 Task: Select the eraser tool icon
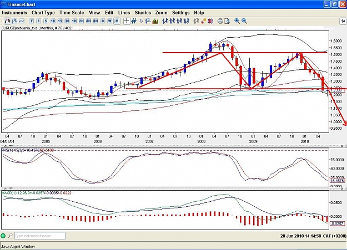203,21
